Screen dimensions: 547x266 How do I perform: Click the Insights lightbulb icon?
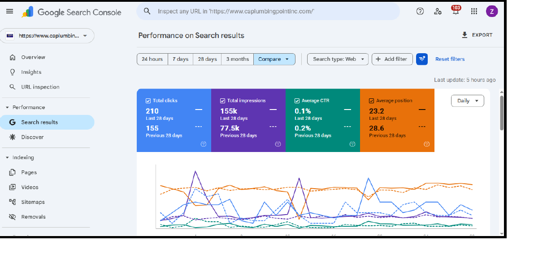click(13, 72)
